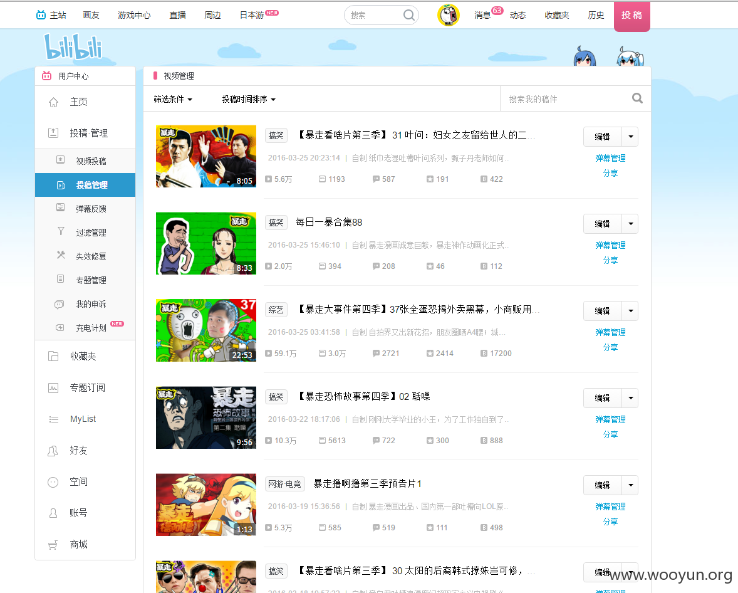Viewport: 738px width, 593px height.
Task: Click the magnifier icon in 搜索我的稿件 box
Action: [637, 98]
